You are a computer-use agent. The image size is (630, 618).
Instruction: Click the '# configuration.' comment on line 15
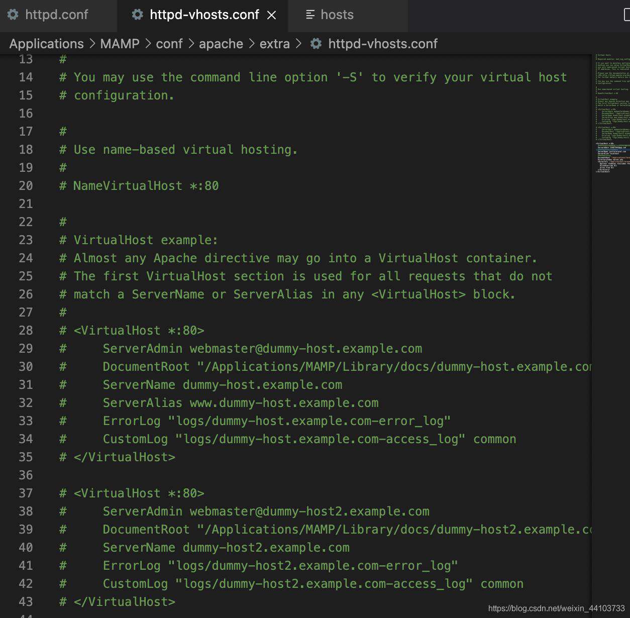coord(117,95)
